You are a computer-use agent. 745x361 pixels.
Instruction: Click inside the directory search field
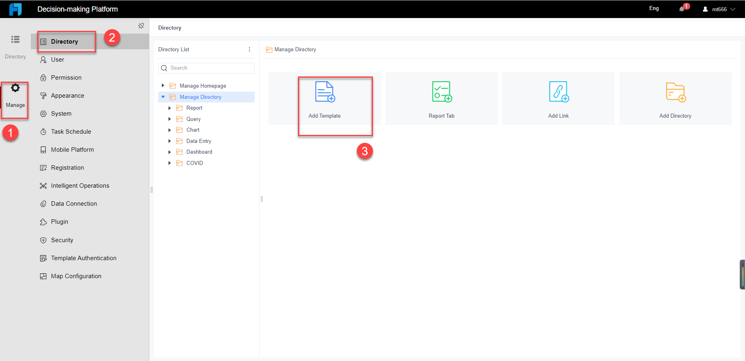pyautogui.click(x=206, y=68)
